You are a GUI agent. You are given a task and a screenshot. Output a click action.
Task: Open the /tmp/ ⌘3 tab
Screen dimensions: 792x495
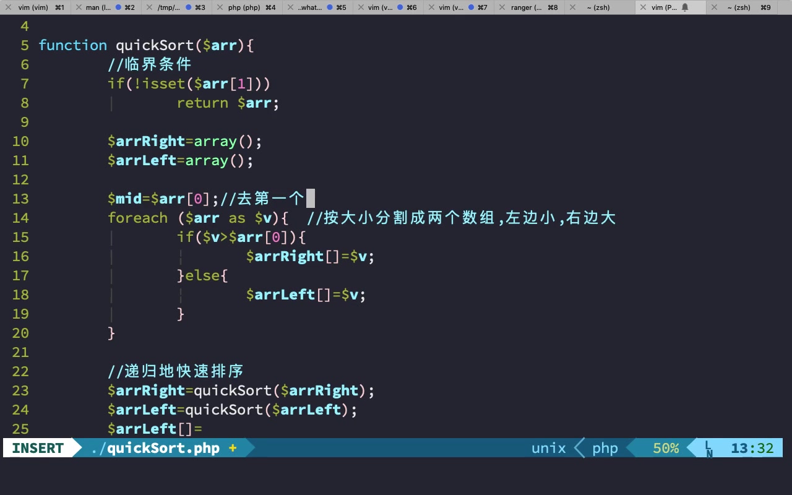point(176,7)
